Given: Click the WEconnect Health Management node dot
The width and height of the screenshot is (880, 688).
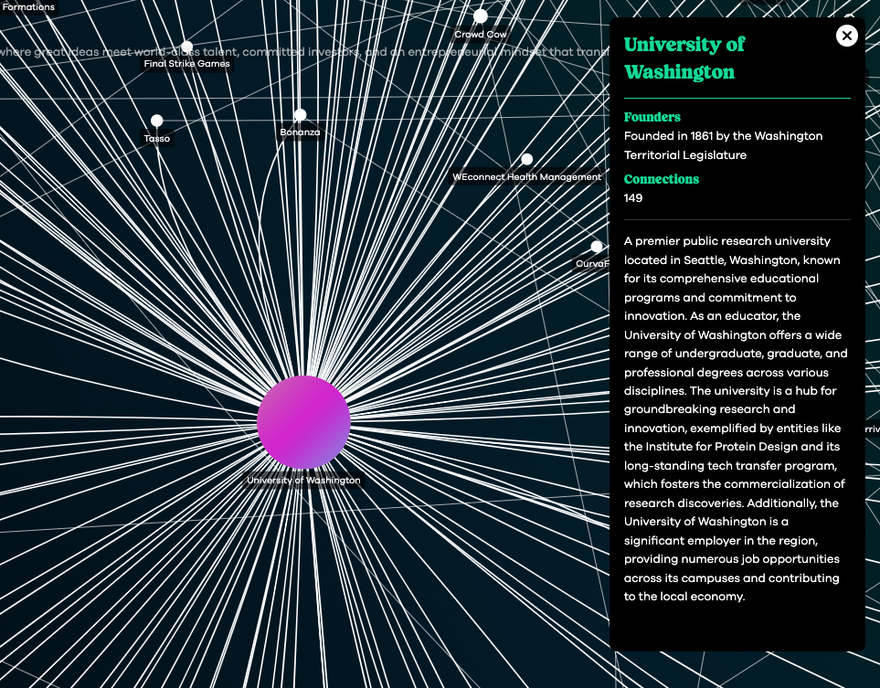Looking at the screenshot, I should (526, 159).
